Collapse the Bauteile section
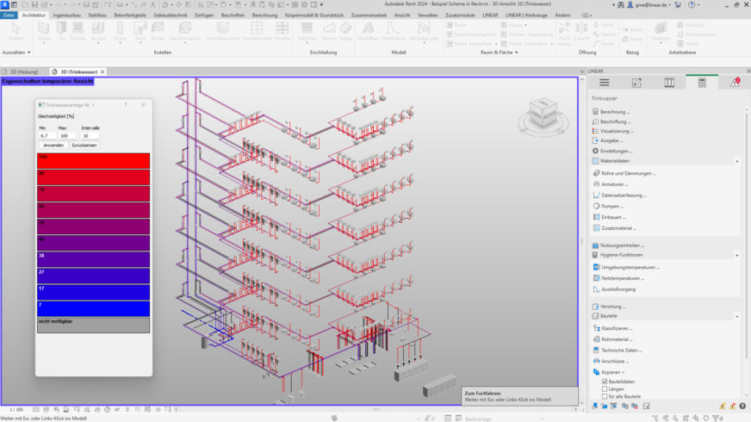 (736, 316)
